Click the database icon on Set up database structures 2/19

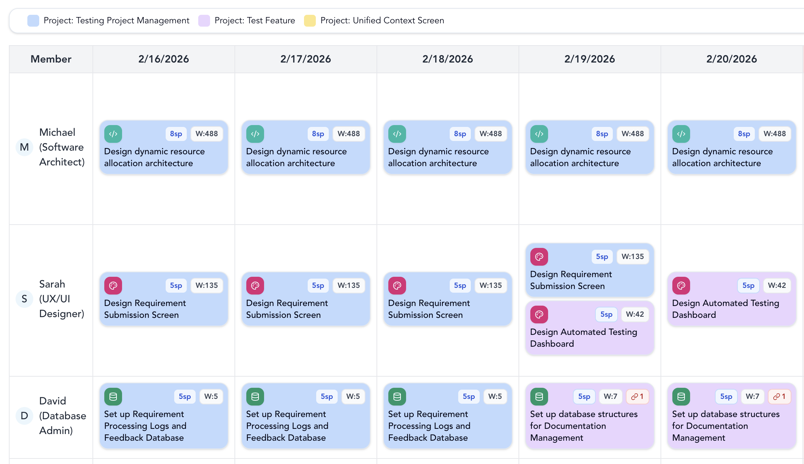[x=539, y=396]
